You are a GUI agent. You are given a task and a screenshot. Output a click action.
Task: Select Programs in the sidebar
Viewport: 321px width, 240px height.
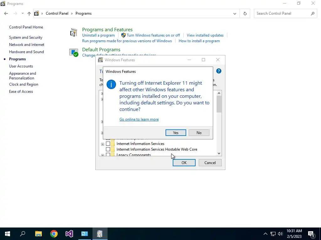tap(18, 59)
